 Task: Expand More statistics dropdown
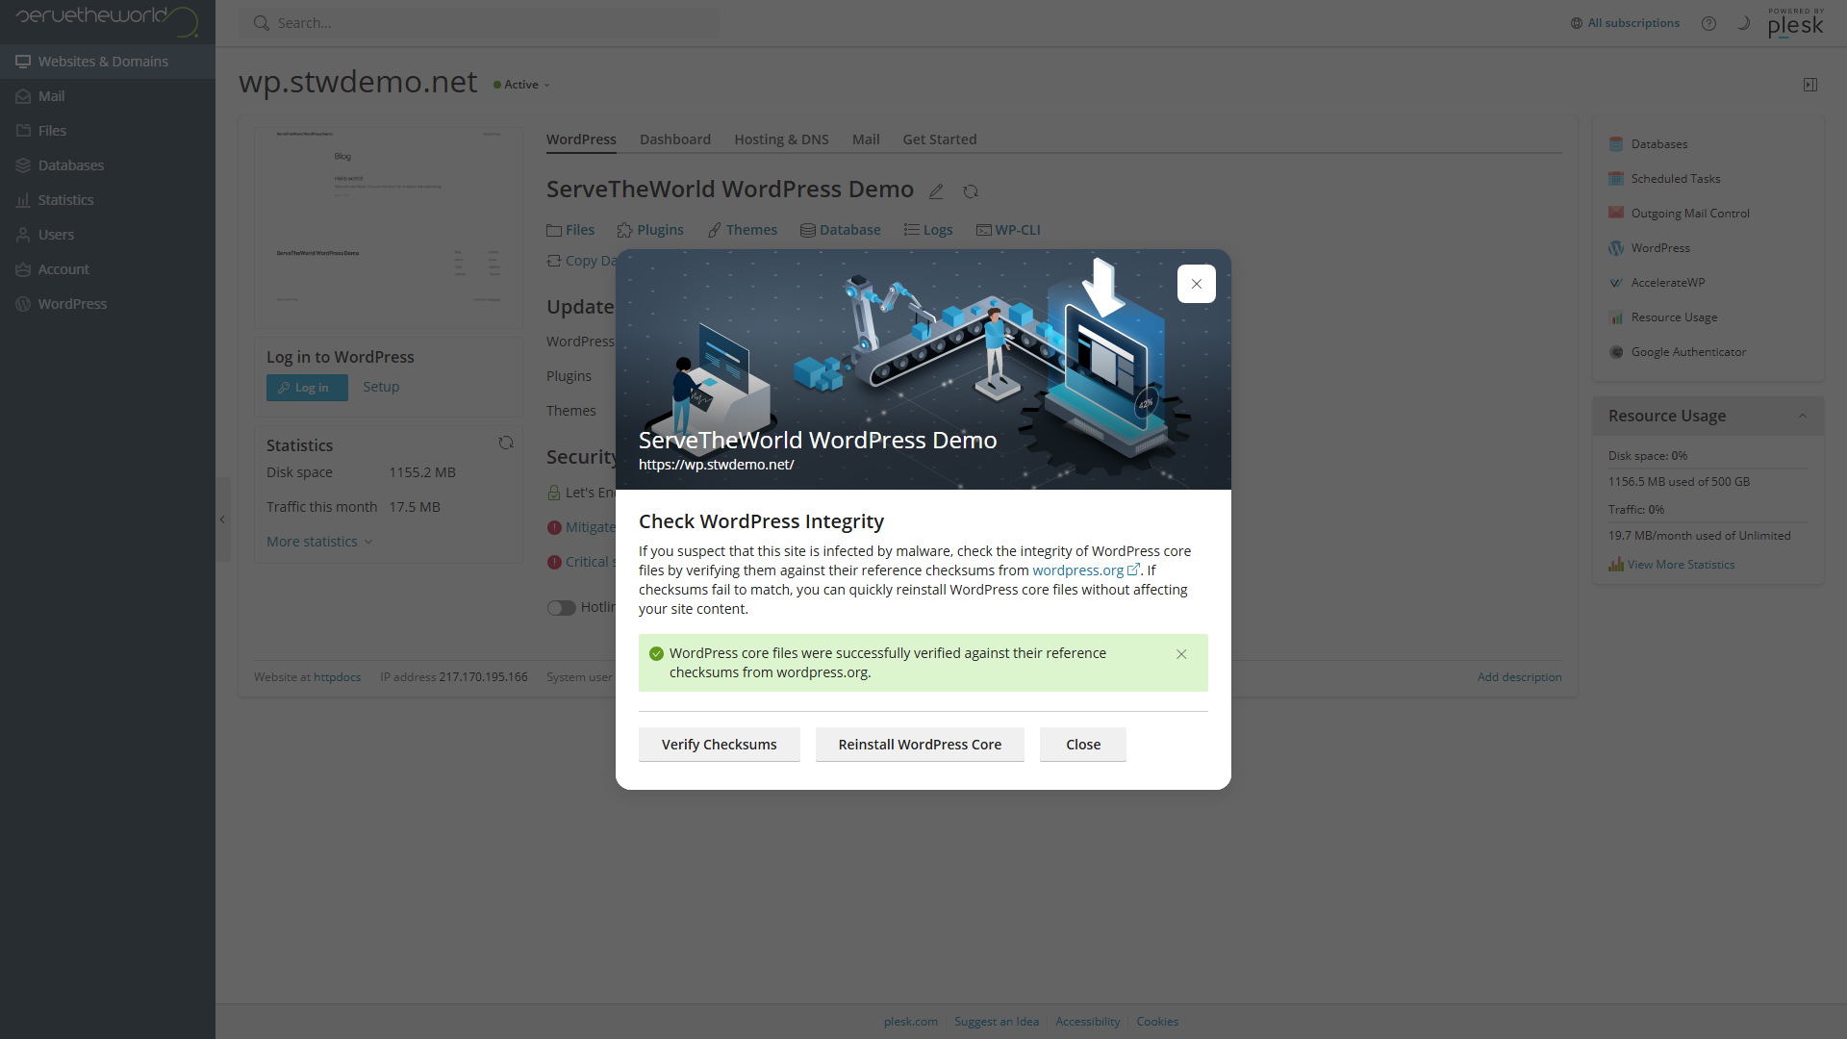[319, 542]
